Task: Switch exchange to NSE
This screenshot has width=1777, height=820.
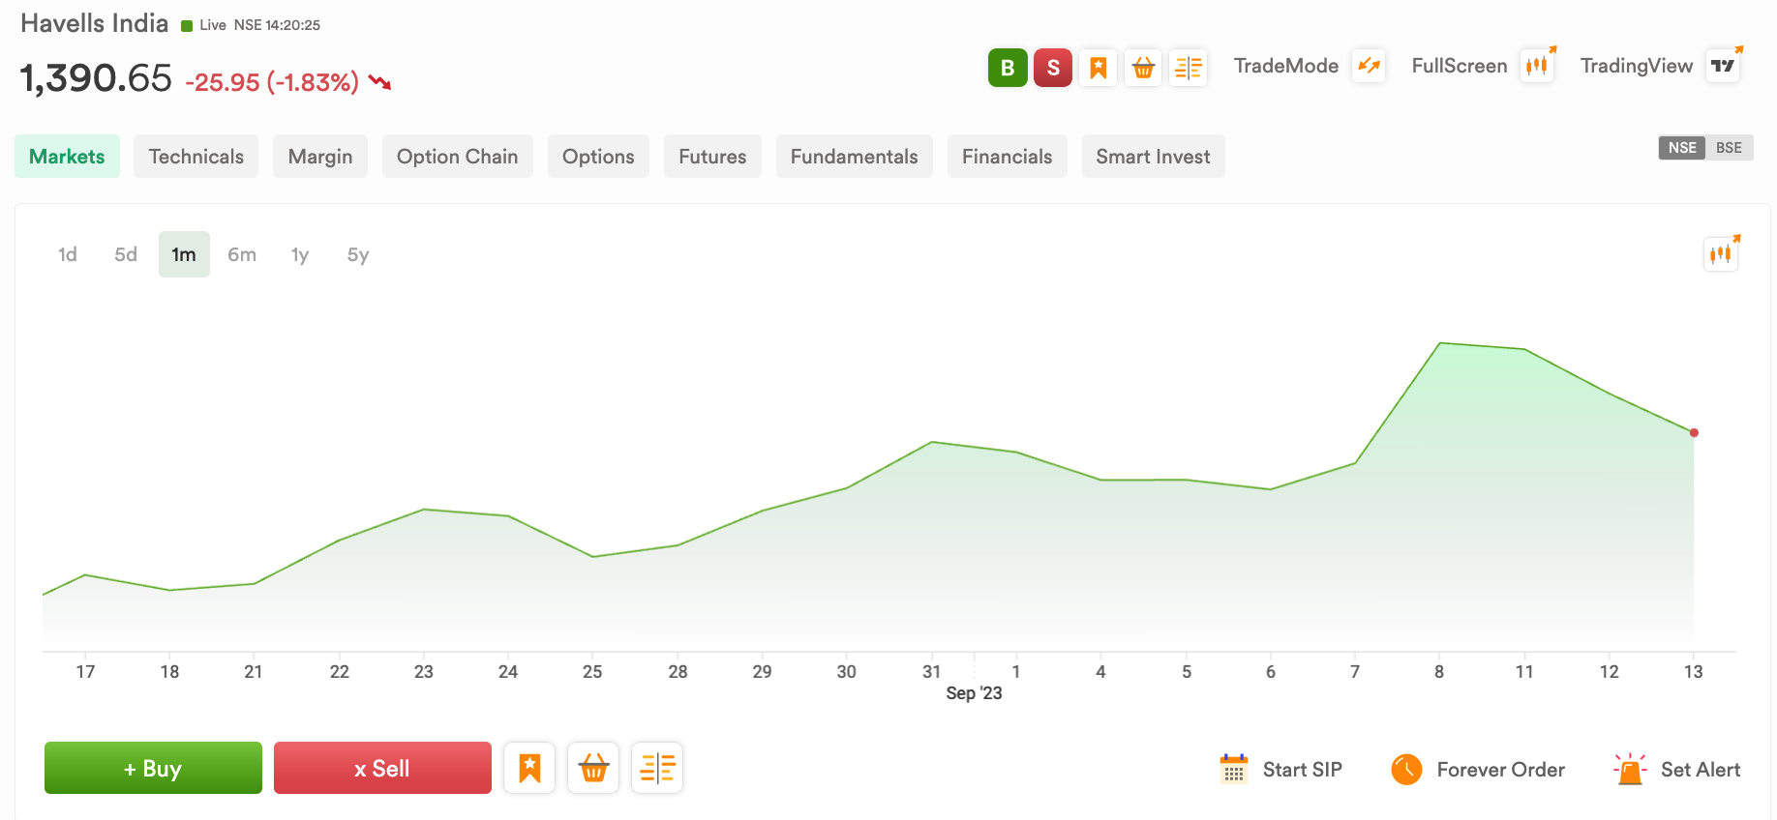Action: point(1682,148)
